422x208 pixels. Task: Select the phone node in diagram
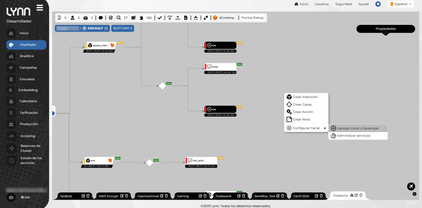click(x=220, y=67)
